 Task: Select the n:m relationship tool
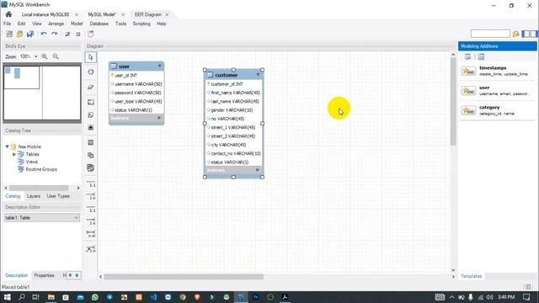[91, 234]
